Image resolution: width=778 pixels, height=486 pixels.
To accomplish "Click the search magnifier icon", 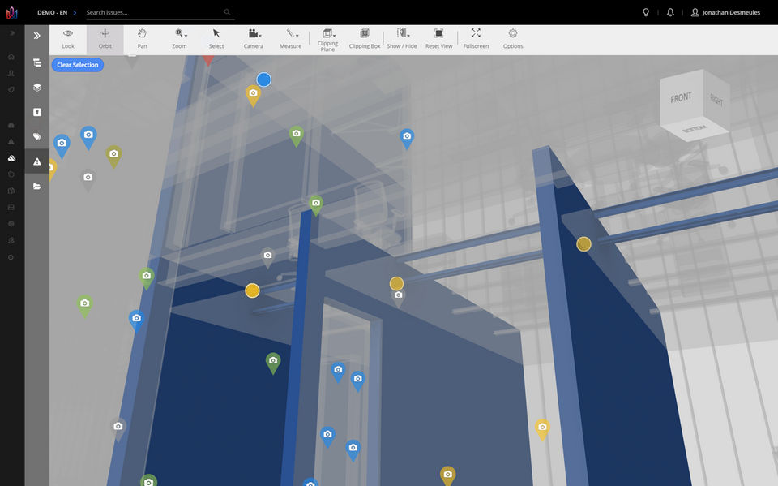I will point(227,12).
